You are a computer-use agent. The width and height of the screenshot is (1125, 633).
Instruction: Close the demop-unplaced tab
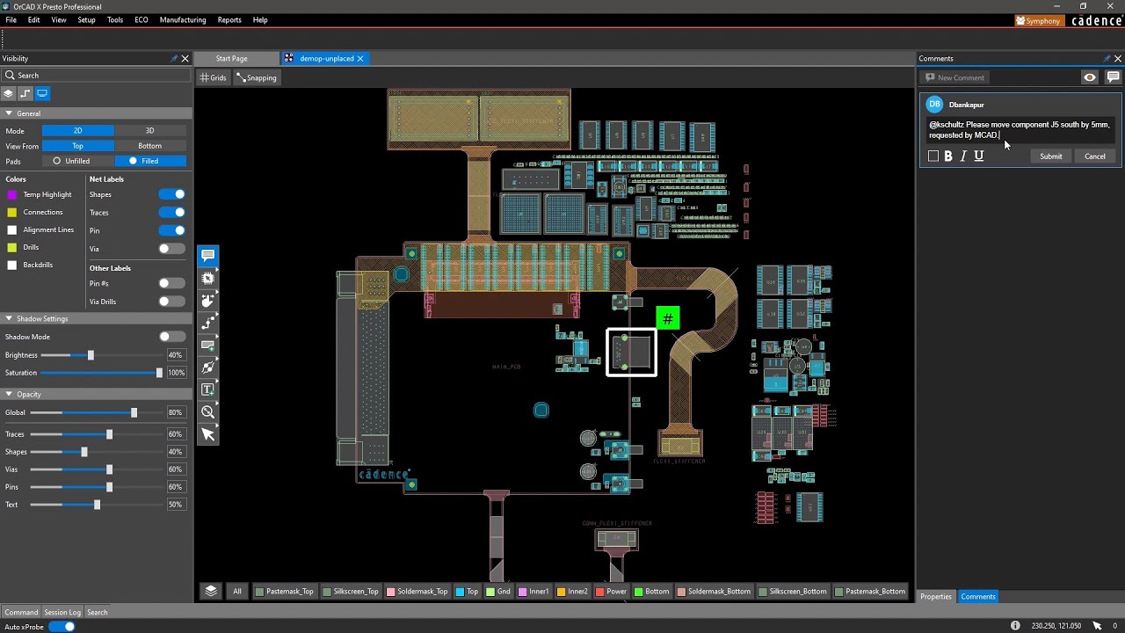(x=360, y=59)
